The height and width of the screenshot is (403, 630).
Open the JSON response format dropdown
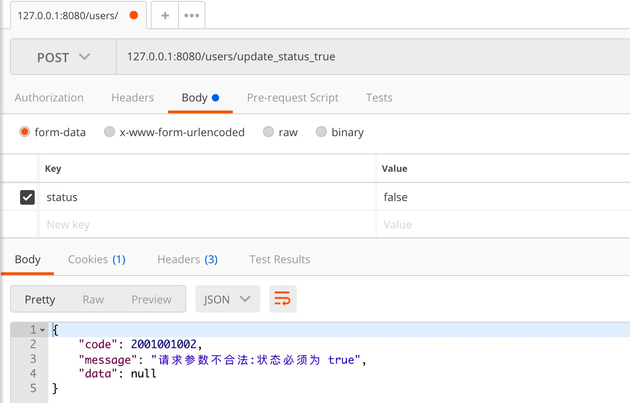pos(227,299)
